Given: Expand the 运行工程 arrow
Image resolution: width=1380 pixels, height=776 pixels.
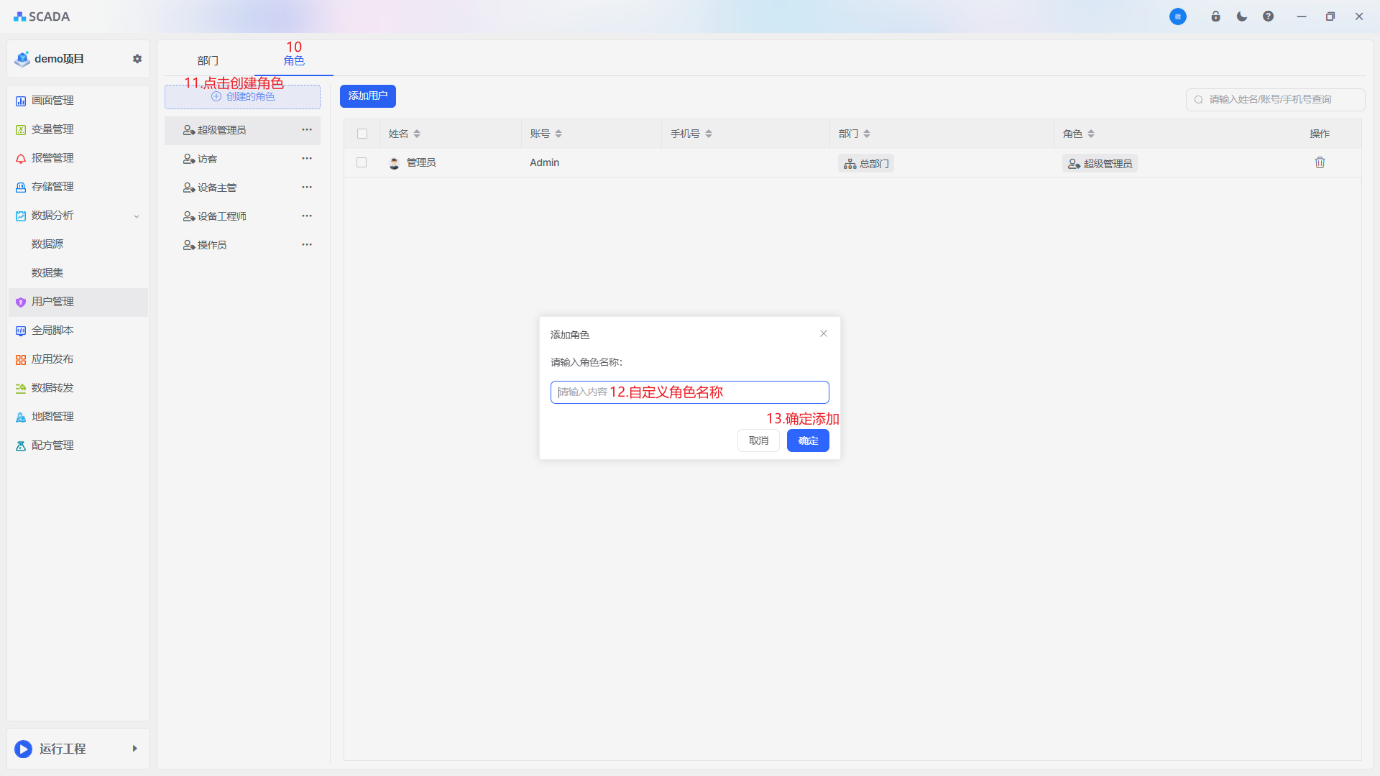Looking at the screenshot, I should coord(134,749).
